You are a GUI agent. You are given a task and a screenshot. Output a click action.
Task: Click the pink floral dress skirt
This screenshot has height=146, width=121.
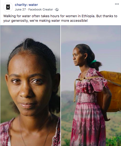88,124
